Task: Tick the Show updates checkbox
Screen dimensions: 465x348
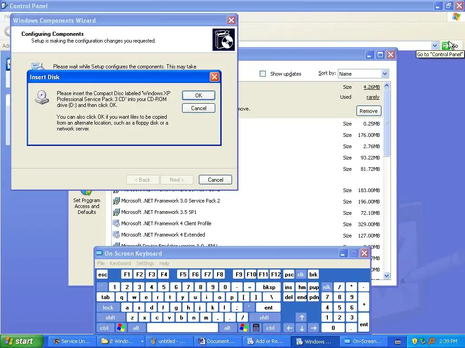Action: (263, 74)
